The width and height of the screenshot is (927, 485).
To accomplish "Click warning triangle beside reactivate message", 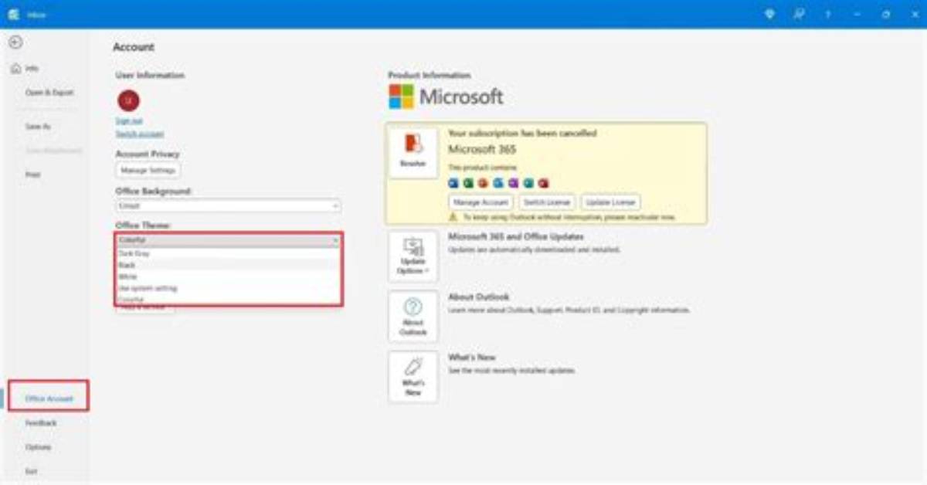I will point(453,217).
